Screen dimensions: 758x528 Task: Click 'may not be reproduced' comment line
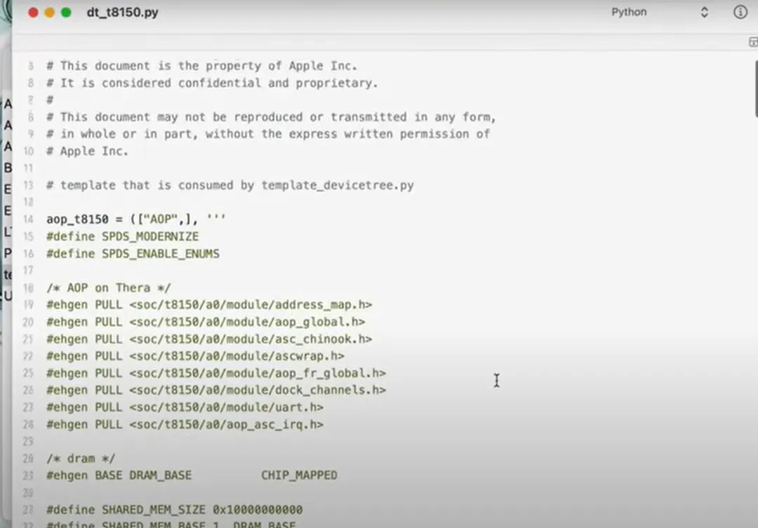coord(271,117)
